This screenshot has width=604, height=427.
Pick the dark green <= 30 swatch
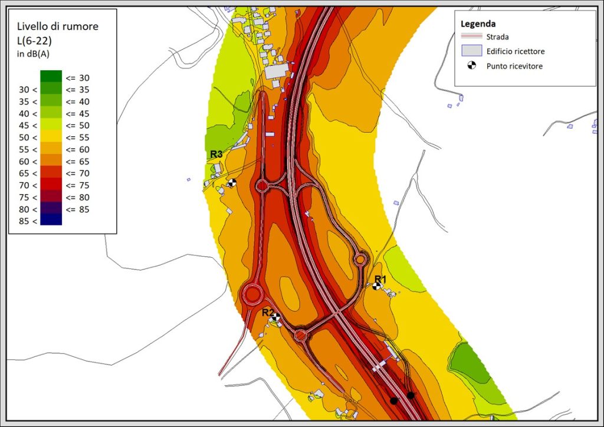click(x=51, y=76)
